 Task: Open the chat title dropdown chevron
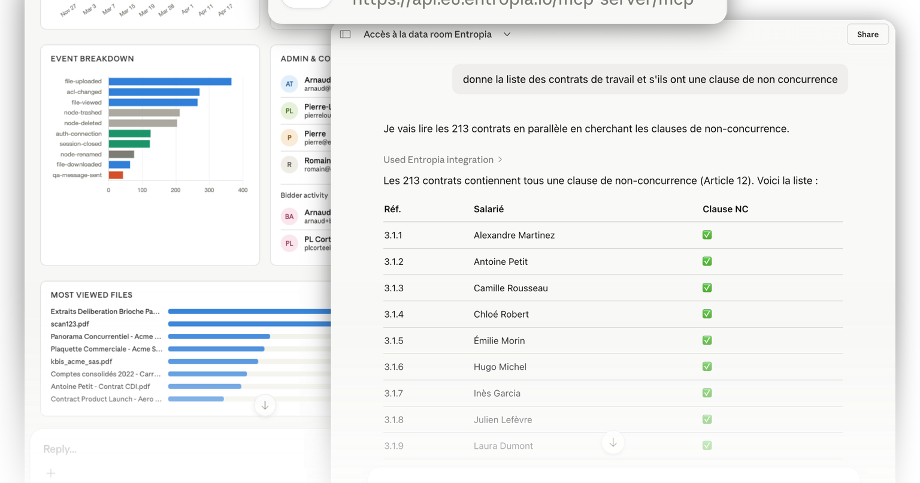[x=507, y=35]
